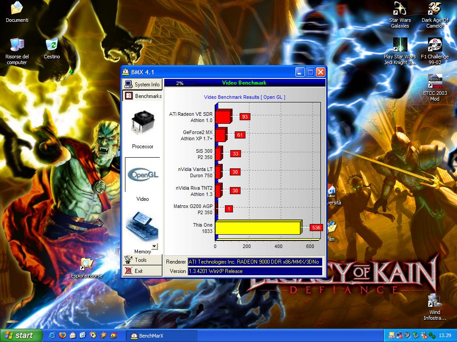Click the "Video Benchmark Results [ Open GL ]" title
This screenshot has width=457, height=342.
tap(245, 97)
